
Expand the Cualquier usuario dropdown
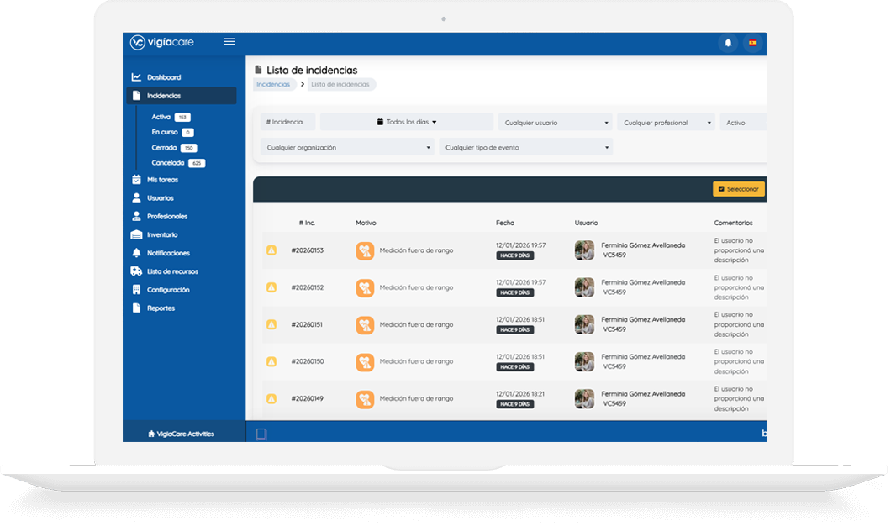pos(556,123)
